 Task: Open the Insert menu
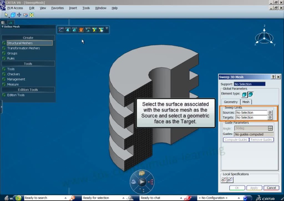(x=73, y=8)
